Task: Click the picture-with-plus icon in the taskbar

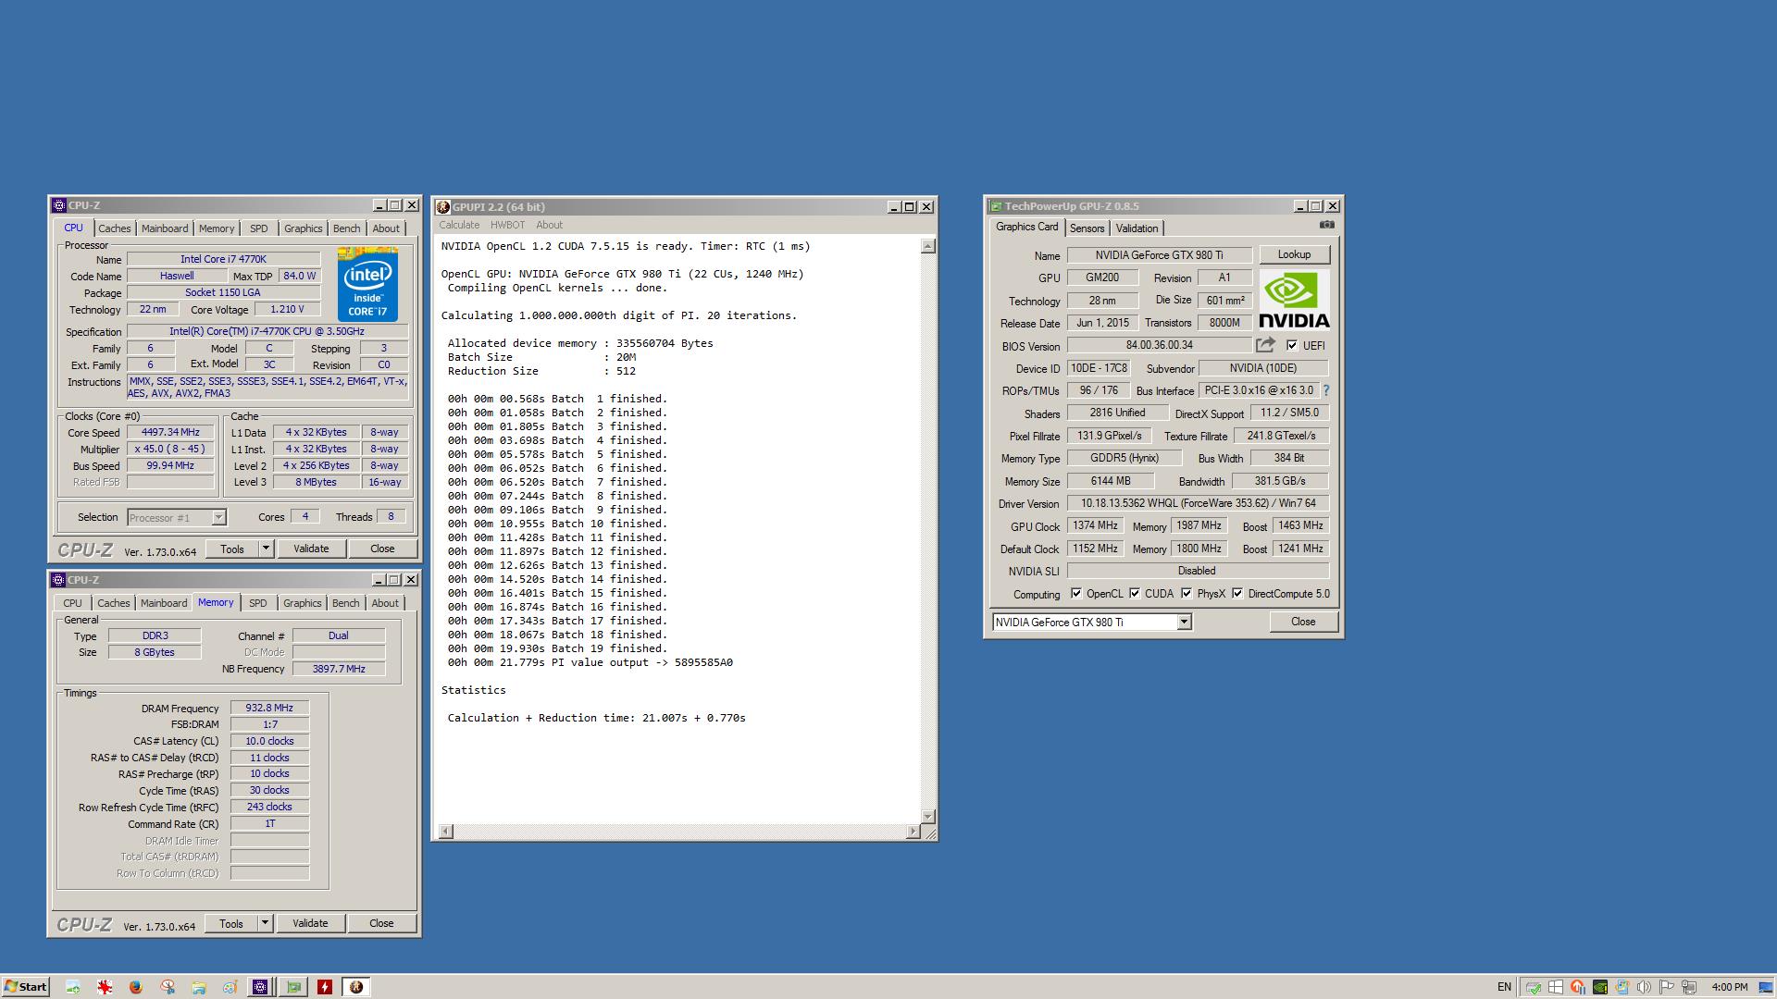Action: [73, 987]
